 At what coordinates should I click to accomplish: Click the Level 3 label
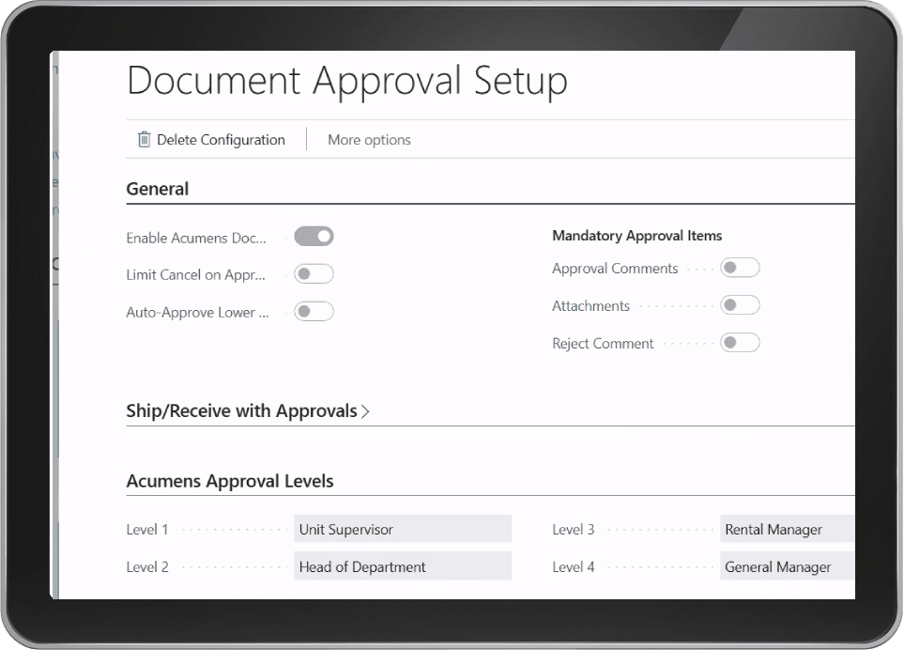click(573, 530)
